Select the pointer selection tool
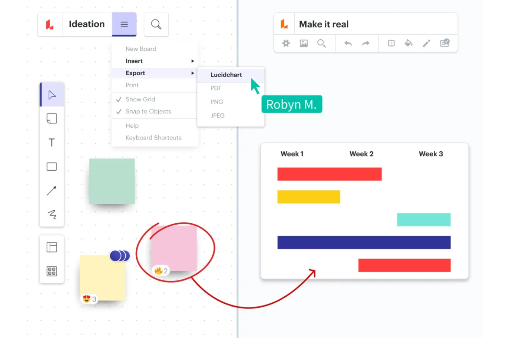507x338 pixels. (x=52, y=95)
